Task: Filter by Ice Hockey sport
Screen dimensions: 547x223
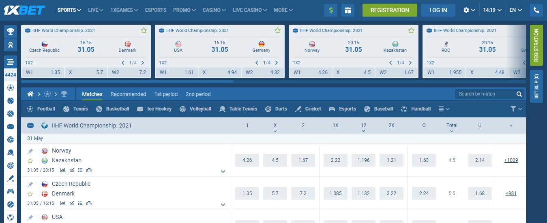Action: click(154, 109)
